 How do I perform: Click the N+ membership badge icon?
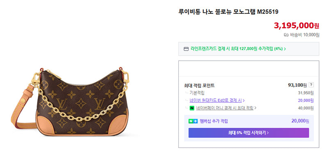[x=193, y=121]
